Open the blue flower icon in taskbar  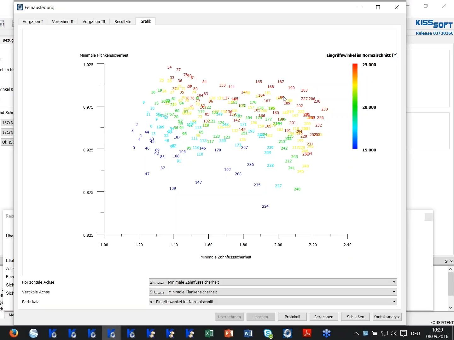point(327,333)
